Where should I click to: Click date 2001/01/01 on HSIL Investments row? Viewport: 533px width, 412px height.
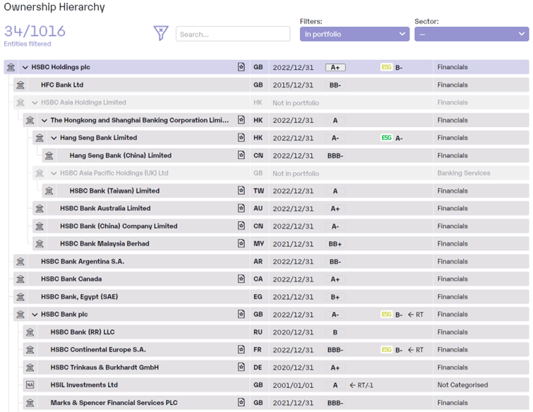pyautogui.click(x=293, y=385)
